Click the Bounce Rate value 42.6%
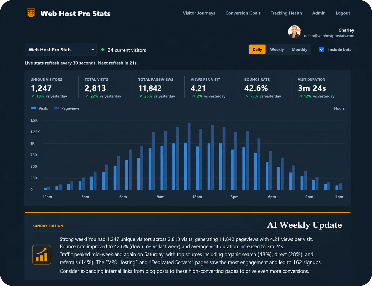 256,88
